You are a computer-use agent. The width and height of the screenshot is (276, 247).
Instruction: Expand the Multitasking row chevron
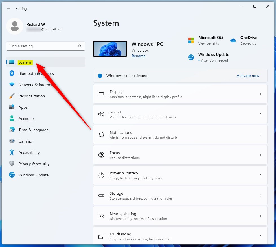(260, 236)
